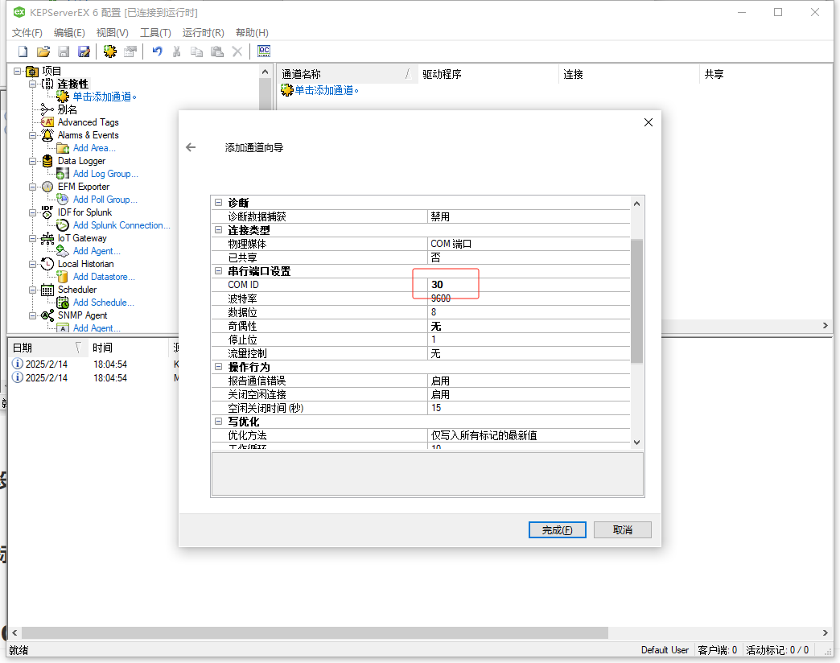
Task: Open the 工具(T) menu
Action: [155, 33]
